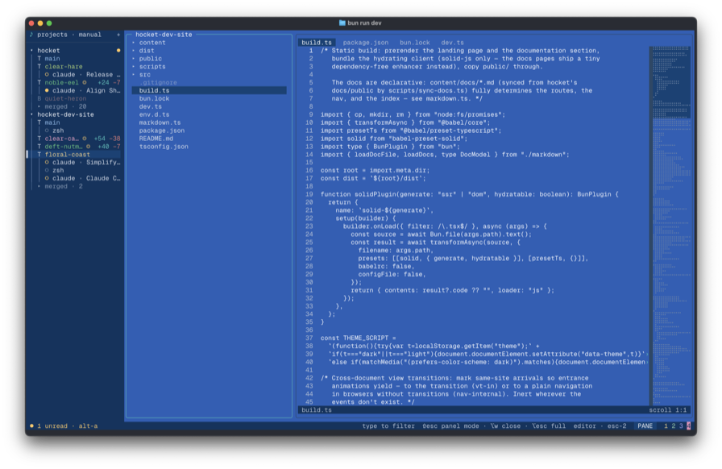Select the zsh session under main

click(58, 131)
